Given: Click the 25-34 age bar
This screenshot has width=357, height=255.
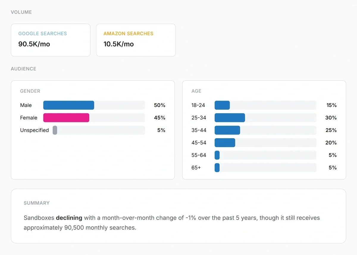Looking at the screenshot, I should pos(230,118).
